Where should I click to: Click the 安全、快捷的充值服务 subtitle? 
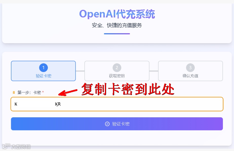[x=117, y=25]
